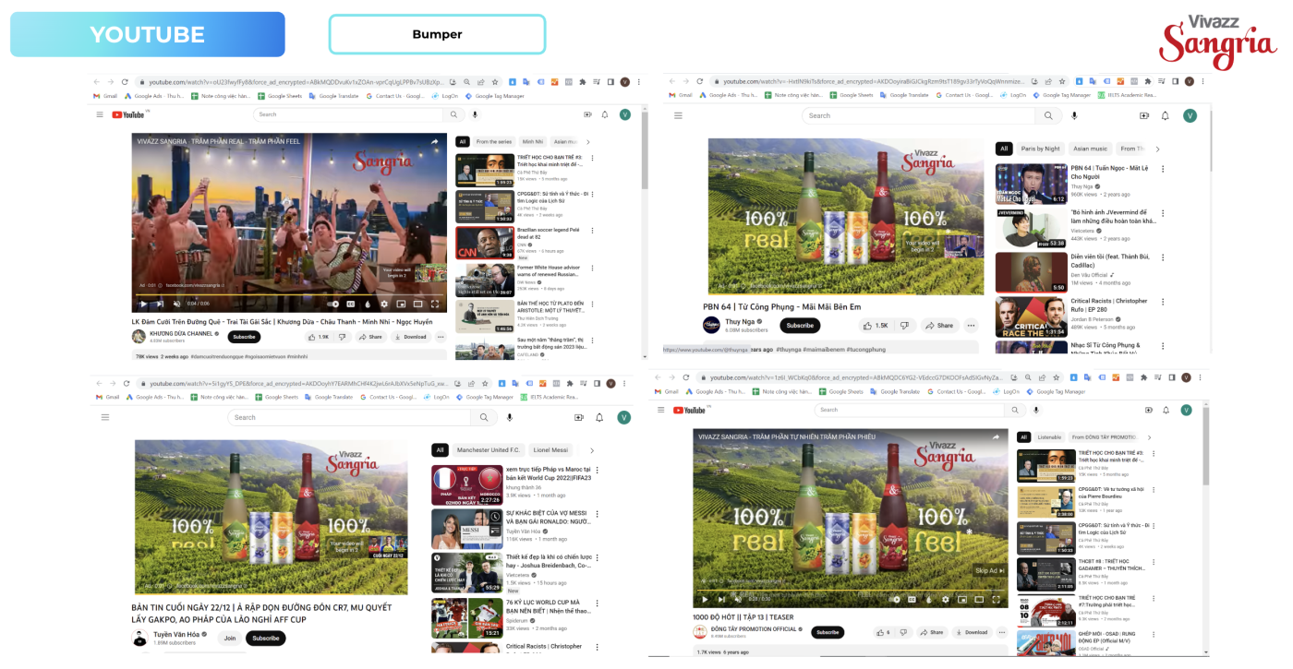Select the Manchester United F.C. filter chip

click(x=489, y=450)
